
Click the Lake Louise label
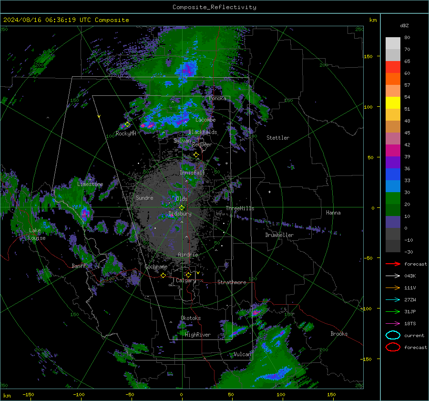[x=37, y=234]
